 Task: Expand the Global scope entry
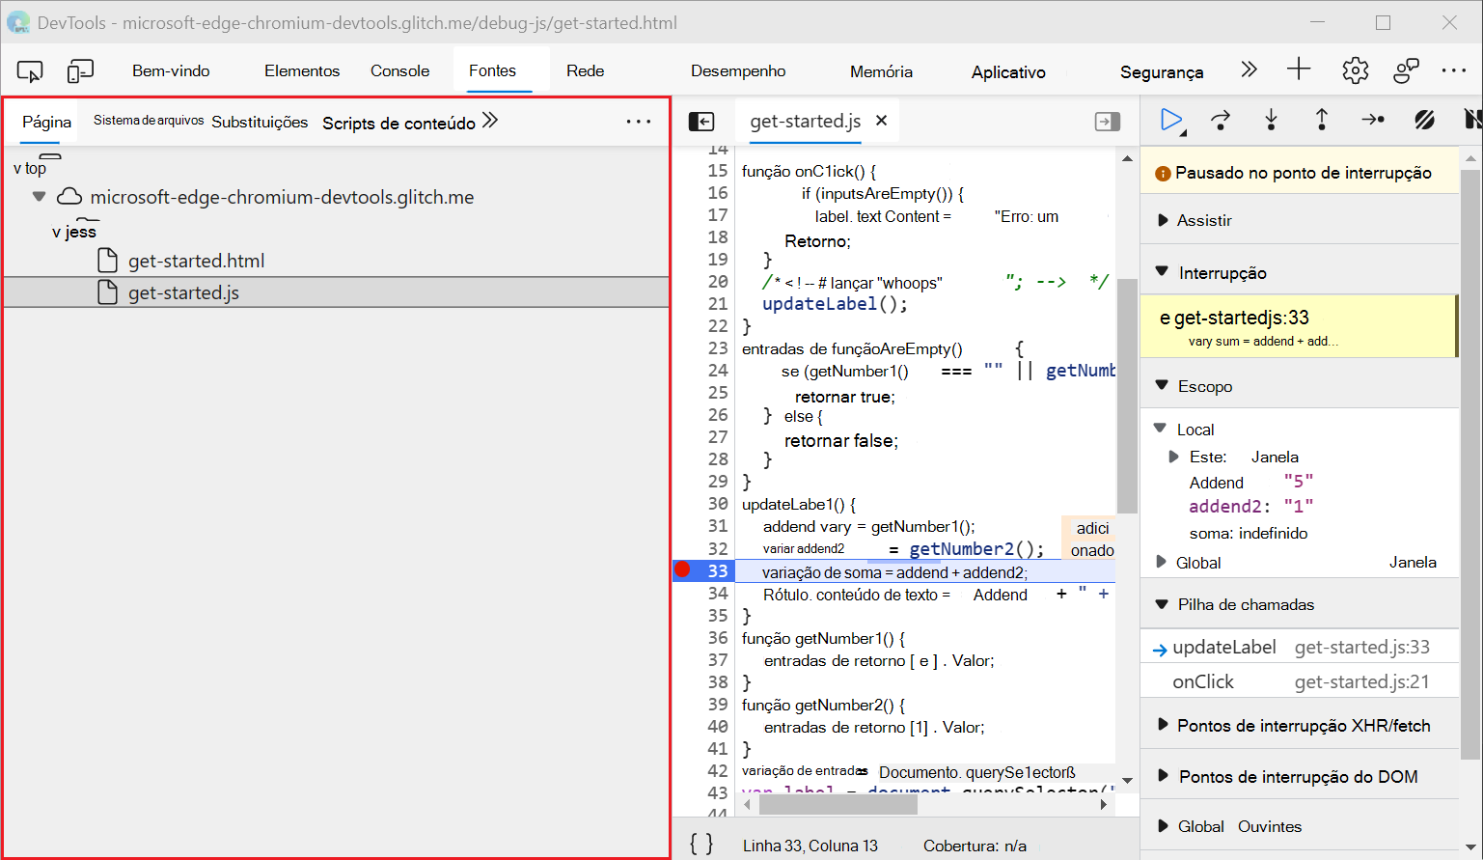click(1161, 562)
